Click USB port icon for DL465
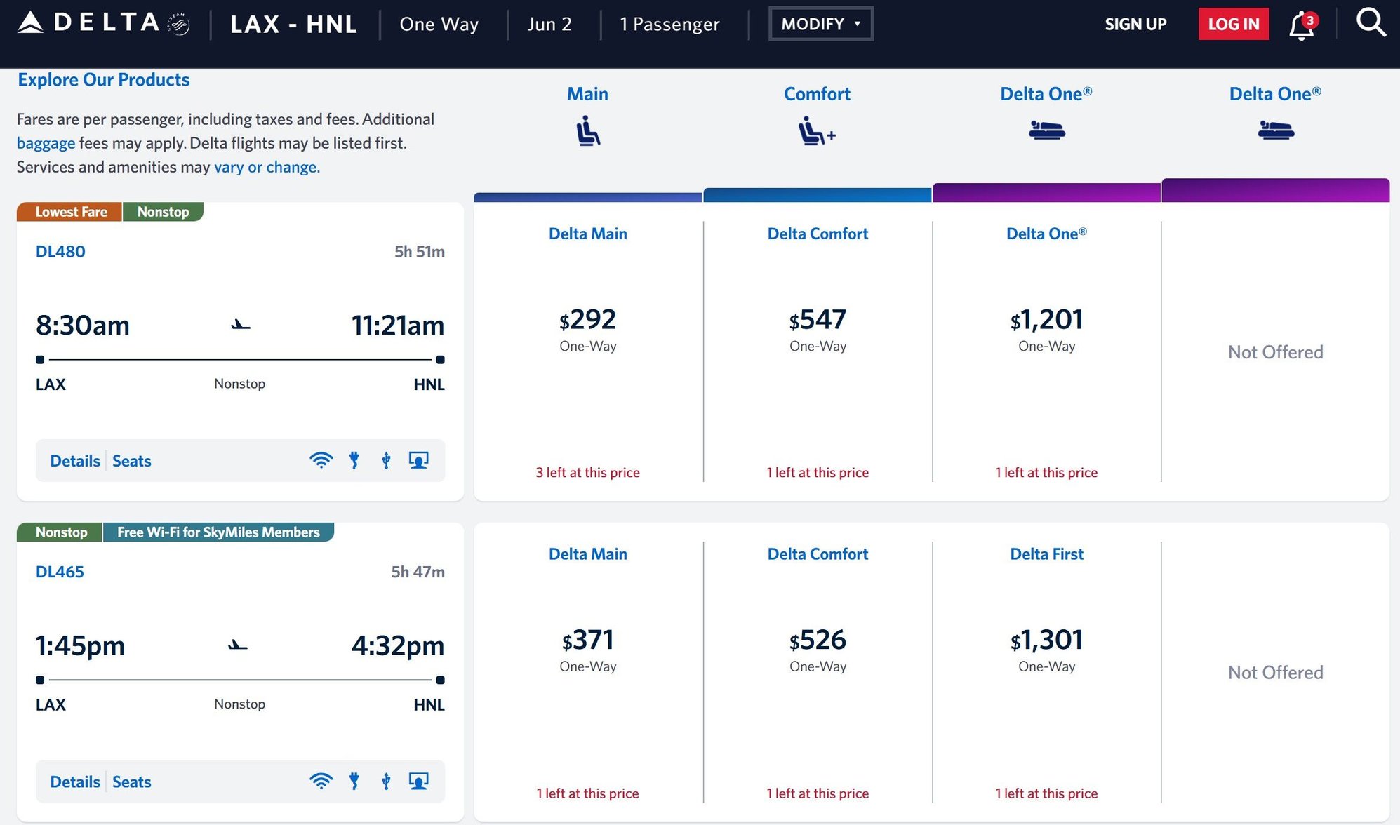The width and height of the screenshot is (1400, 825). pos(386,781)
